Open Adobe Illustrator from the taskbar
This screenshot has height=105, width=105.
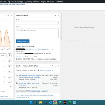65,102
